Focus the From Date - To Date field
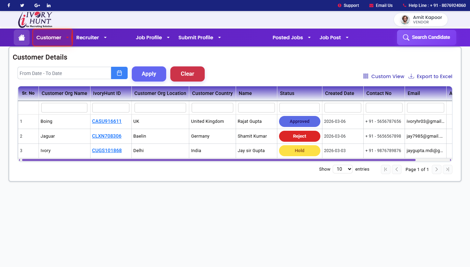The width and height of the screenshot is (470, 267). tap(64, 73)
